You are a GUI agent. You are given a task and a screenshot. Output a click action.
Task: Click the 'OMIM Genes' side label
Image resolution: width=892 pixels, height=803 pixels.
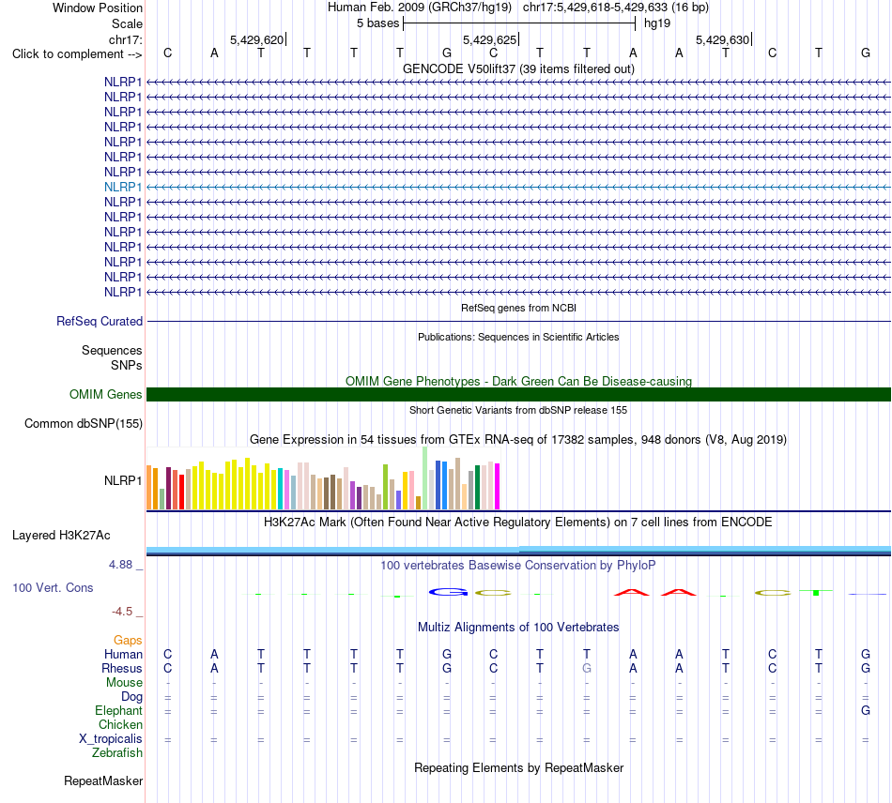(x=105, y=394)
